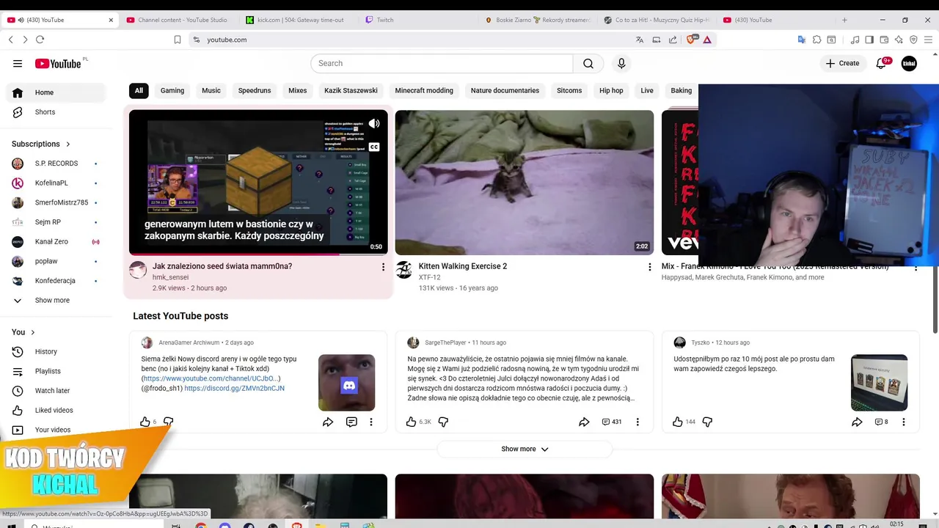Open the Brave VPN shield icon

pos(913,40)
